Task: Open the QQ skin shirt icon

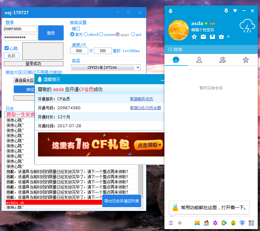Action: click(x=235, y=11)
